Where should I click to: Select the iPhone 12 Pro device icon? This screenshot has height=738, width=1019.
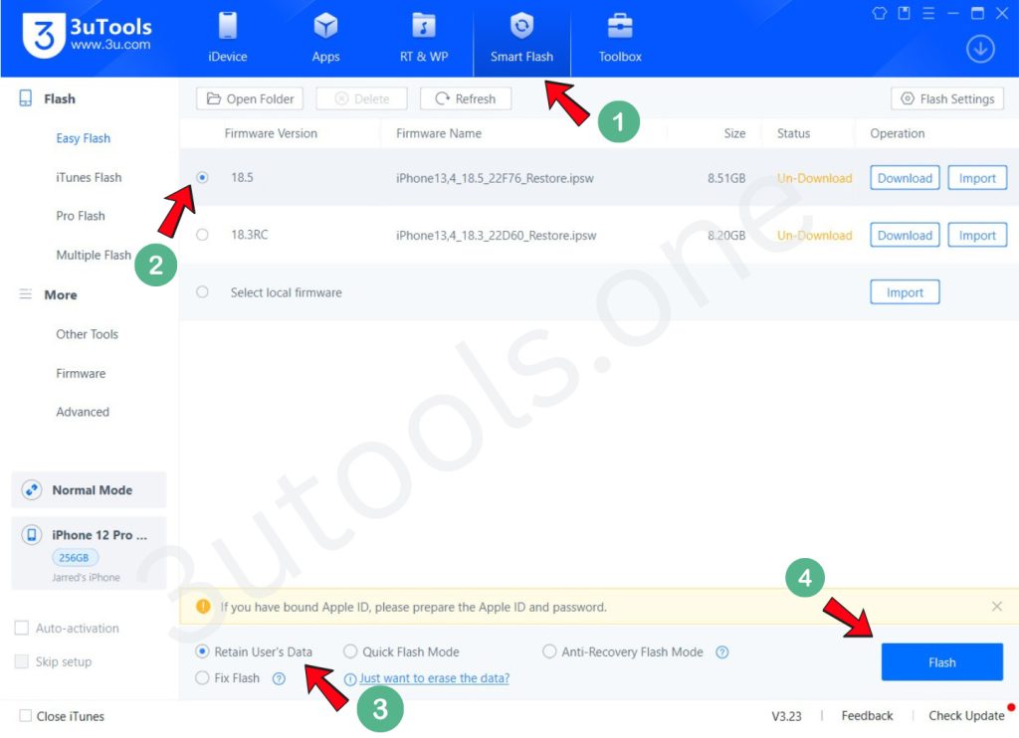[x=31, y=535]
